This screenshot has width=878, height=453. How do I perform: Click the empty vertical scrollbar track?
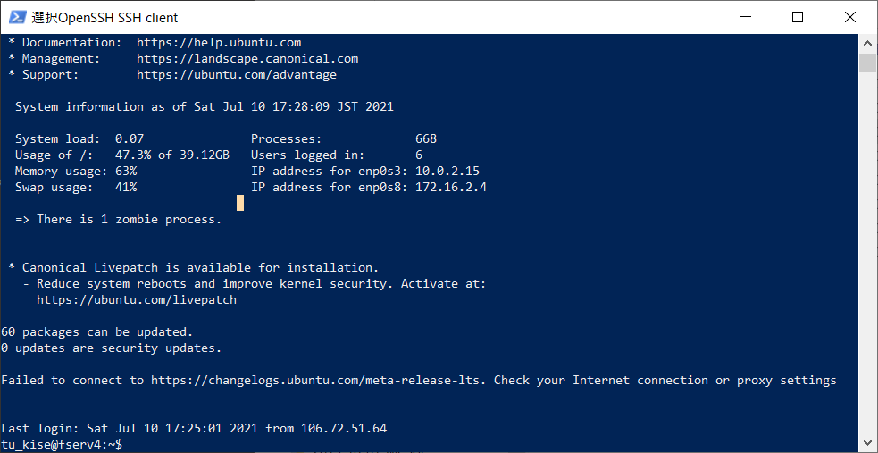pos(867,250)
